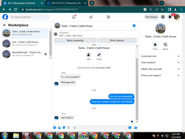This screenshot has width=185, height=139.
Task: Expand Customise chat section
Action: [x=160, y=56]
